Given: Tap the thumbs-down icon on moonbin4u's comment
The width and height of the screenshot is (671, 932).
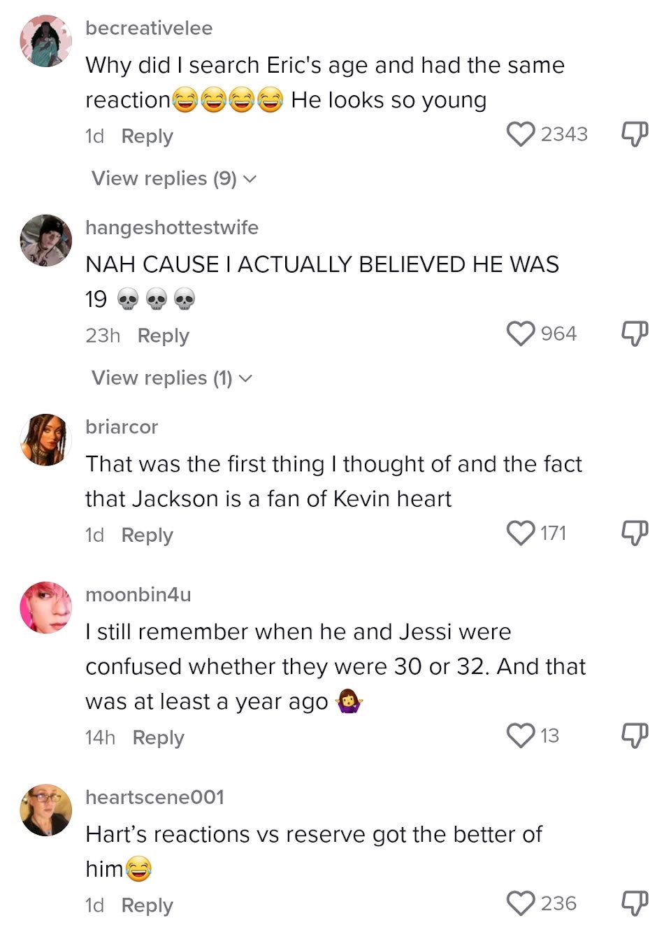Looking at the screenshot, I should click(x=635, y=736).
